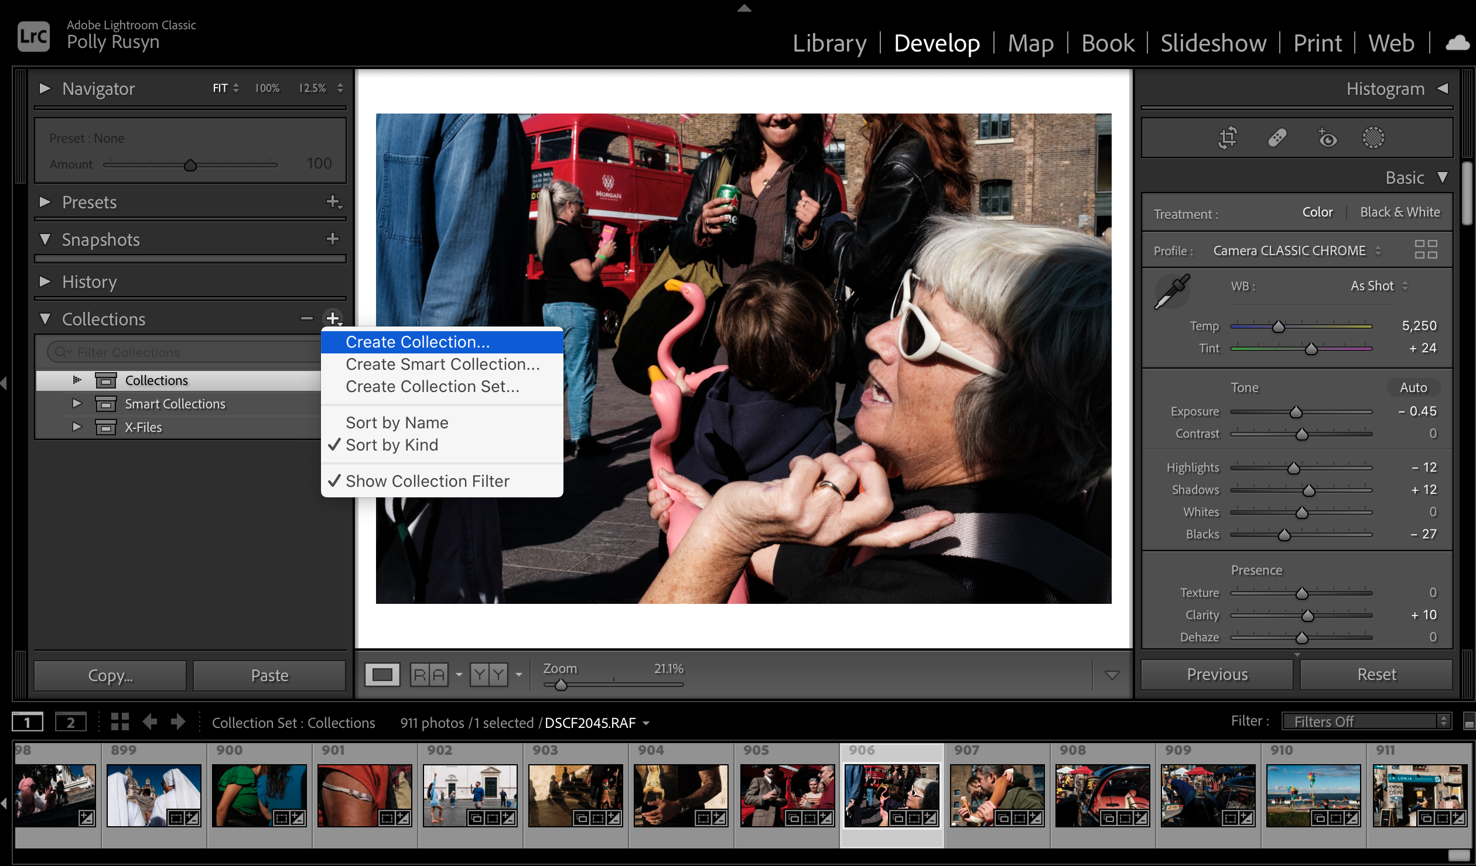Select the Healing tool icon
The height and width of the screenshot is (866, 1476).
click(x=1277, y=138)
